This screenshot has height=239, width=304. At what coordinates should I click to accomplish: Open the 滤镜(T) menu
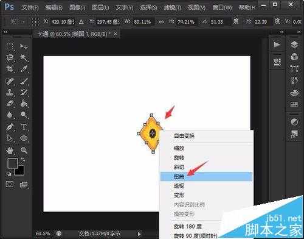173,8
